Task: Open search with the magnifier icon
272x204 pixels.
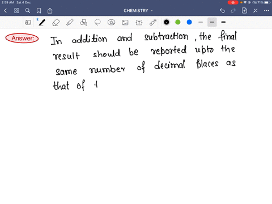Action: (x=28, y=11)
